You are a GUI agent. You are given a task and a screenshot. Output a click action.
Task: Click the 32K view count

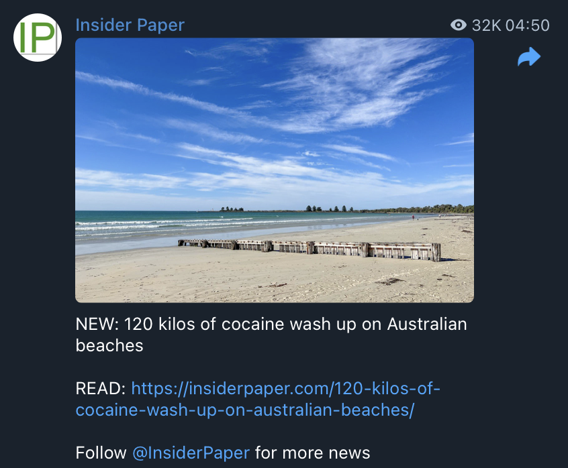click(487, 25)
